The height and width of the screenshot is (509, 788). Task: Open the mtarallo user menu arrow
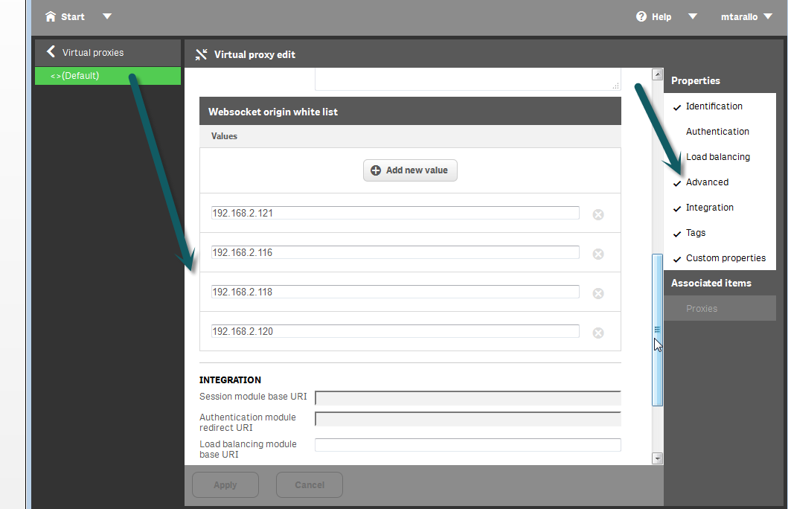pos(768,16)
